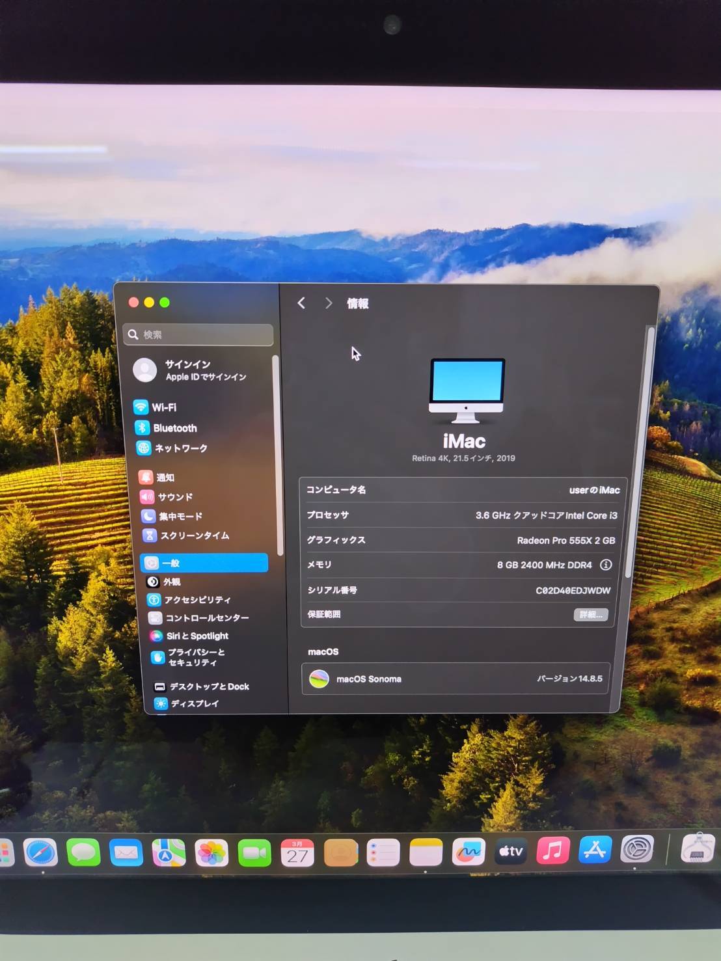The image size is (721, 961).
Task: Open プライバシーとセキュリティ settings
Action: [x=188, y=657]
